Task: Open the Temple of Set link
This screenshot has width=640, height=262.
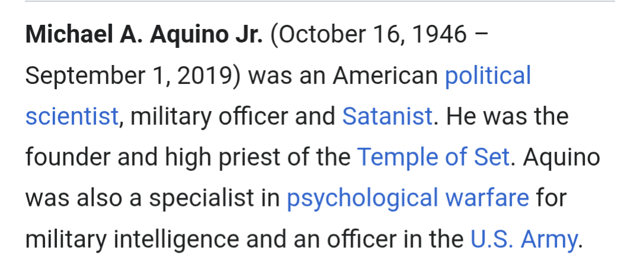Action: click(433, 157)
